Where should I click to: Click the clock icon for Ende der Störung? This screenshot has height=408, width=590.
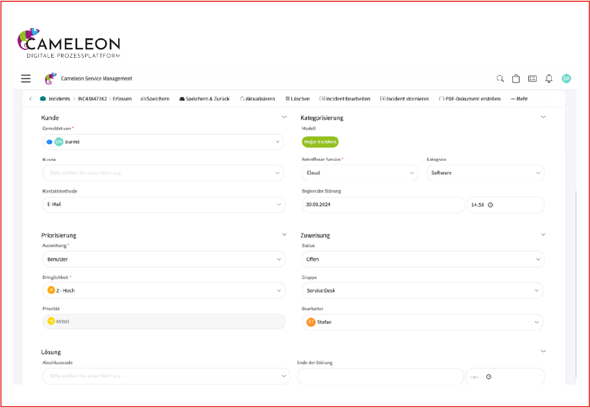click(x=489, y=376)
